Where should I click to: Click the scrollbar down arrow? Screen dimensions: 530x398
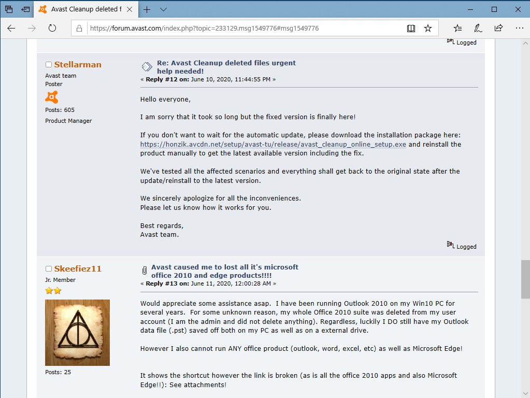coord(525,394)
